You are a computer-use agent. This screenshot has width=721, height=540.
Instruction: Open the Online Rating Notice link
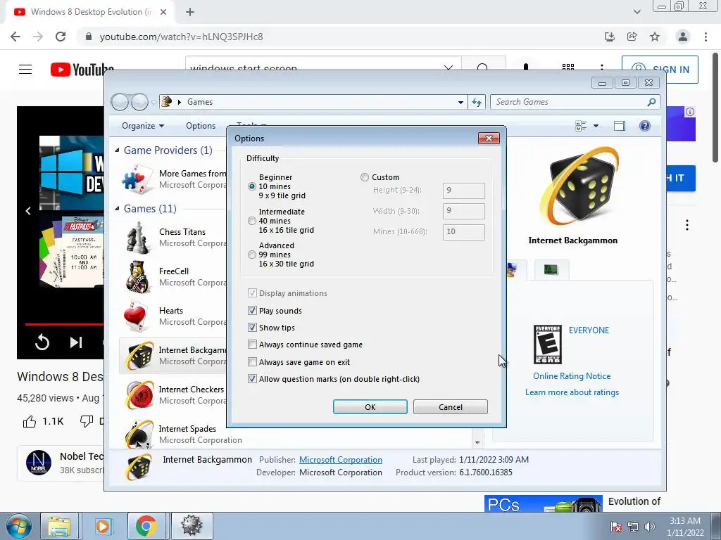point(572,376)
